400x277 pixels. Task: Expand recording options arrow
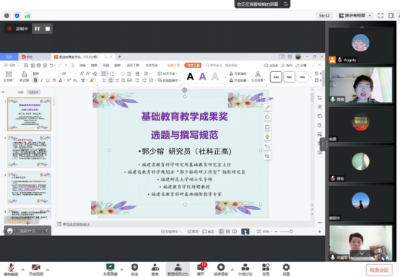point(232,270)
